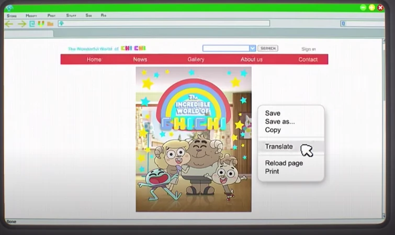The image size is (395, 235).
Task: Click the teal spiral reload icon
Action: coord(32,24)
